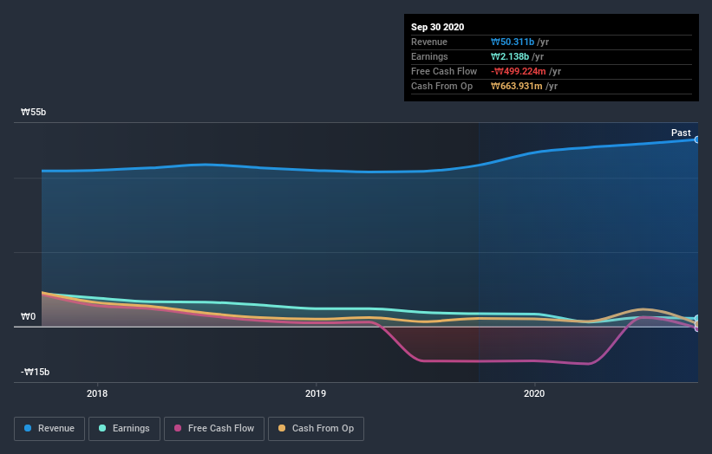Click the Revenue endpoint marker on chart
The image size is (712, 454).
pyautogui.click(x=697, y=139)
